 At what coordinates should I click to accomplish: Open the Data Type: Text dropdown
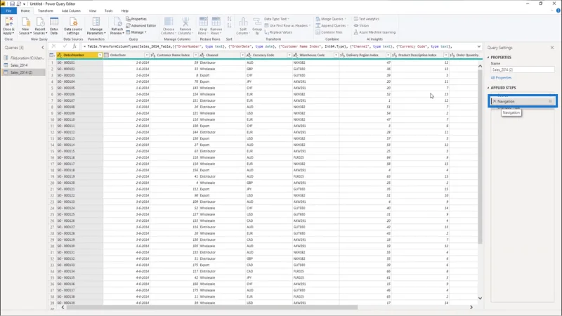(277, 19)
